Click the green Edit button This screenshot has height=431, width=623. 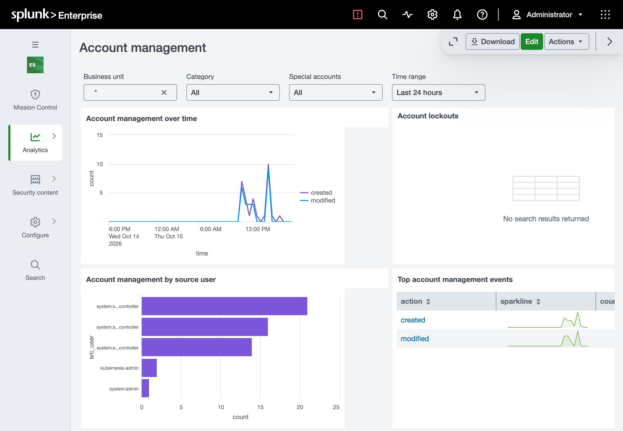531,42
